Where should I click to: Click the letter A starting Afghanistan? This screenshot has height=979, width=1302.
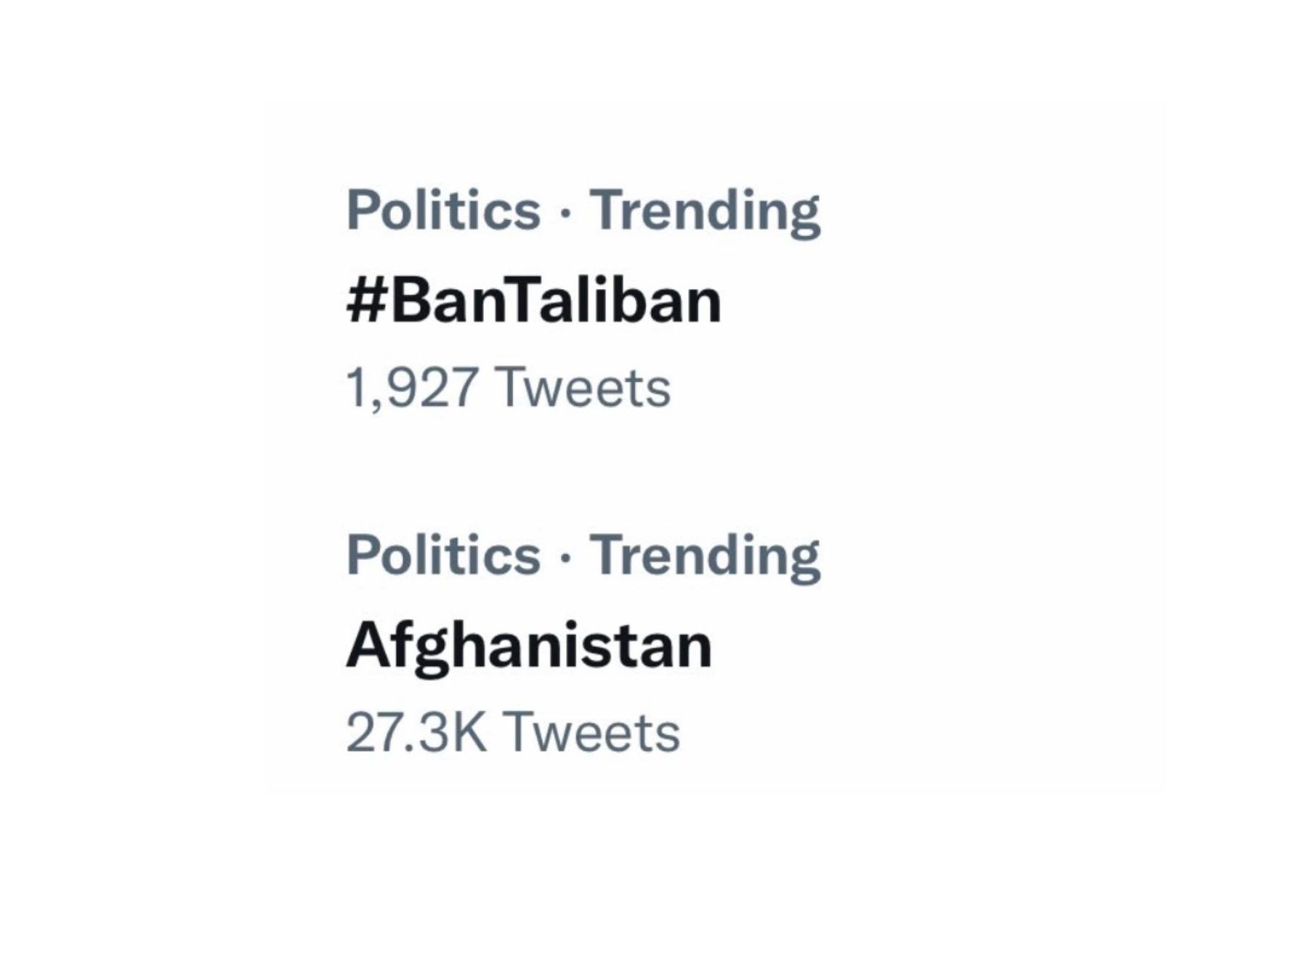(x=365, y=645)
